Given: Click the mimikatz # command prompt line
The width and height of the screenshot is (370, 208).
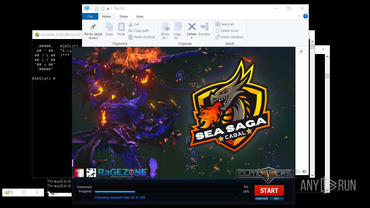Looking at the screenshot, I should pos(44,79).
